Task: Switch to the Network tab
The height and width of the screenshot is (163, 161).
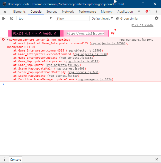Action: coord(68,12)
